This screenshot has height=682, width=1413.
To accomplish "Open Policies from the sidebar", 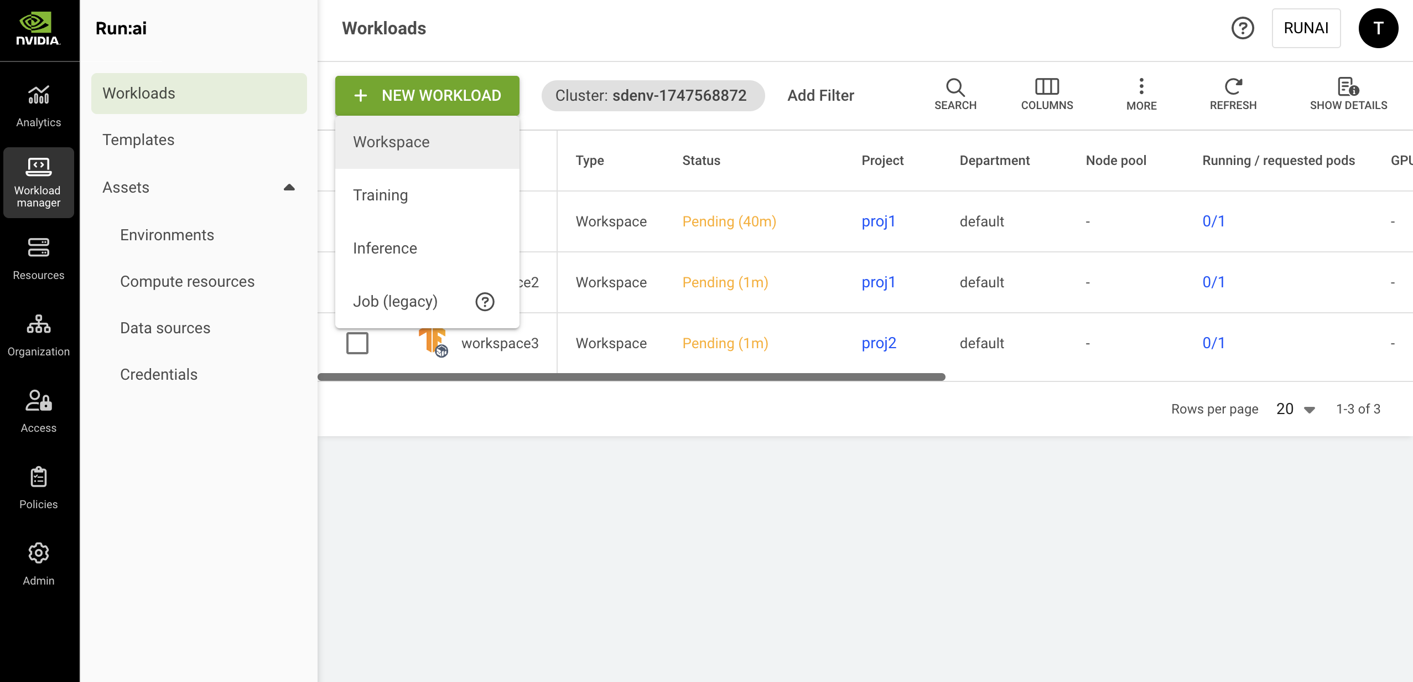I will click(38, 487).
